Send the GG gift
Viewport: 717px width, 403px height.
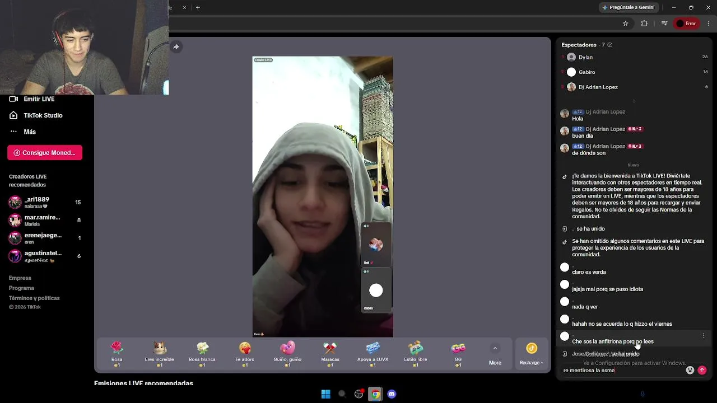(x=458, y=354)
